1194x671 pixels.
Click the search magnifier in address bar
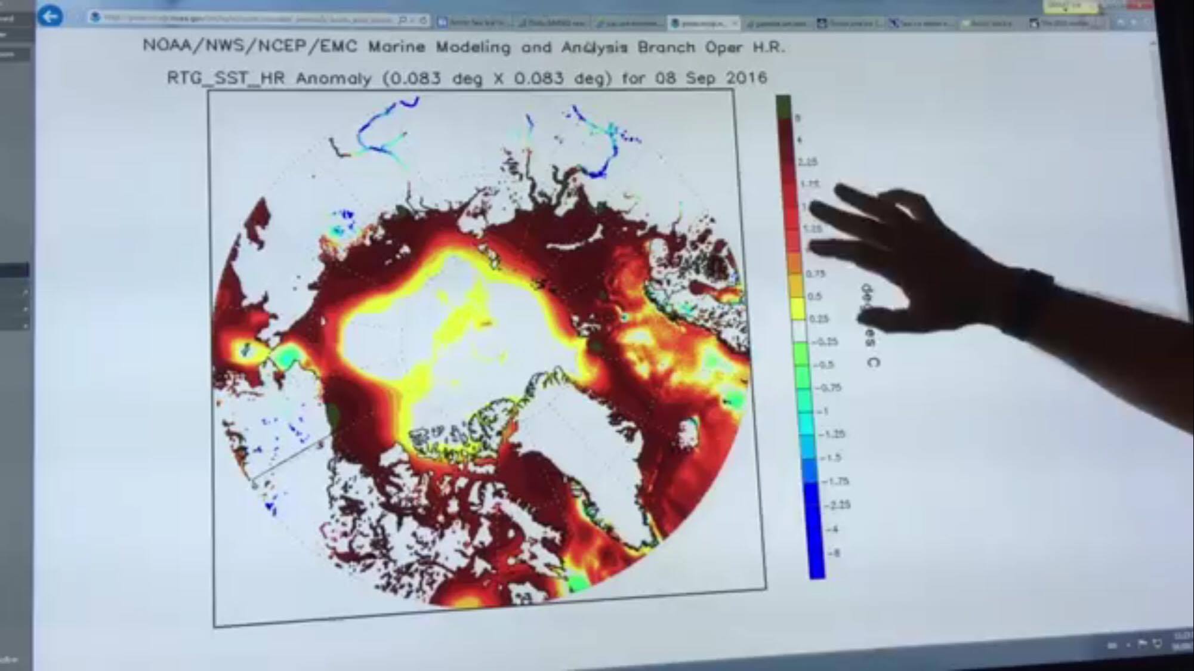(403, 20)
